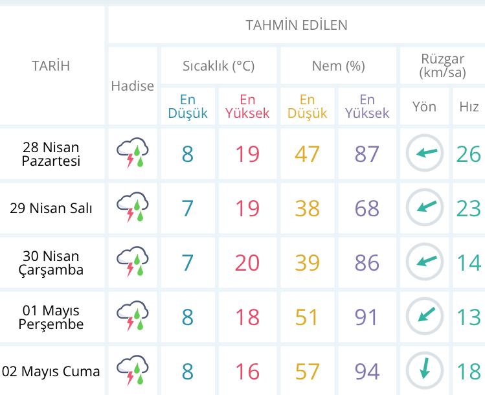Click thunderstorm icon for 30 Nisan Çarşamba
Screen dimensions: 485x395
click(x=133, y=263)
